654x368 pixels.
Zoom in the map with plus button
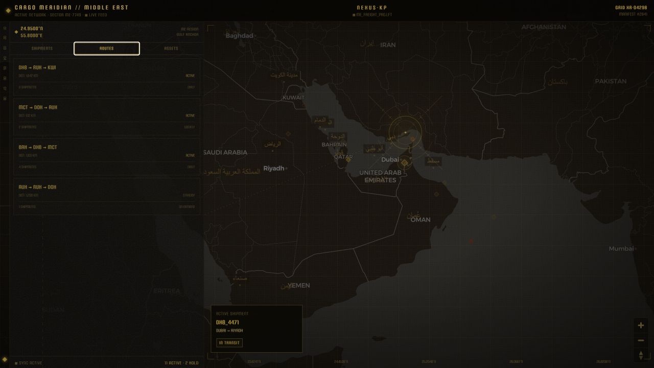pos(641,325)
